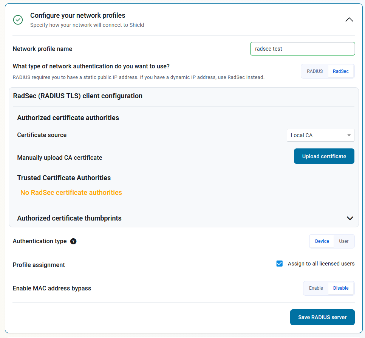The height and width of the screenshot is (338, 365).
Task: Click 'Specify how your network will connect' subtitle
Action: pos(87,25)
